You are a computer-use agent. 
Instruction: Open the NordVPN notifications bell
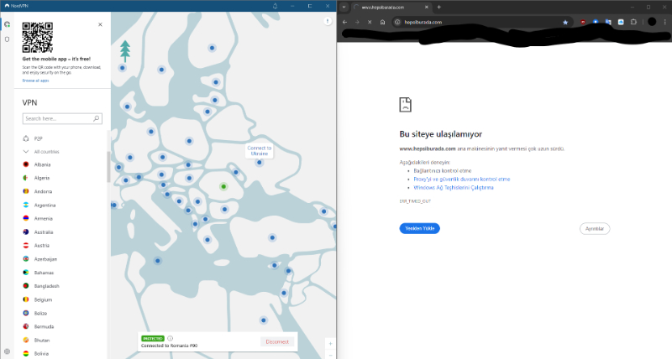[276, 6]
